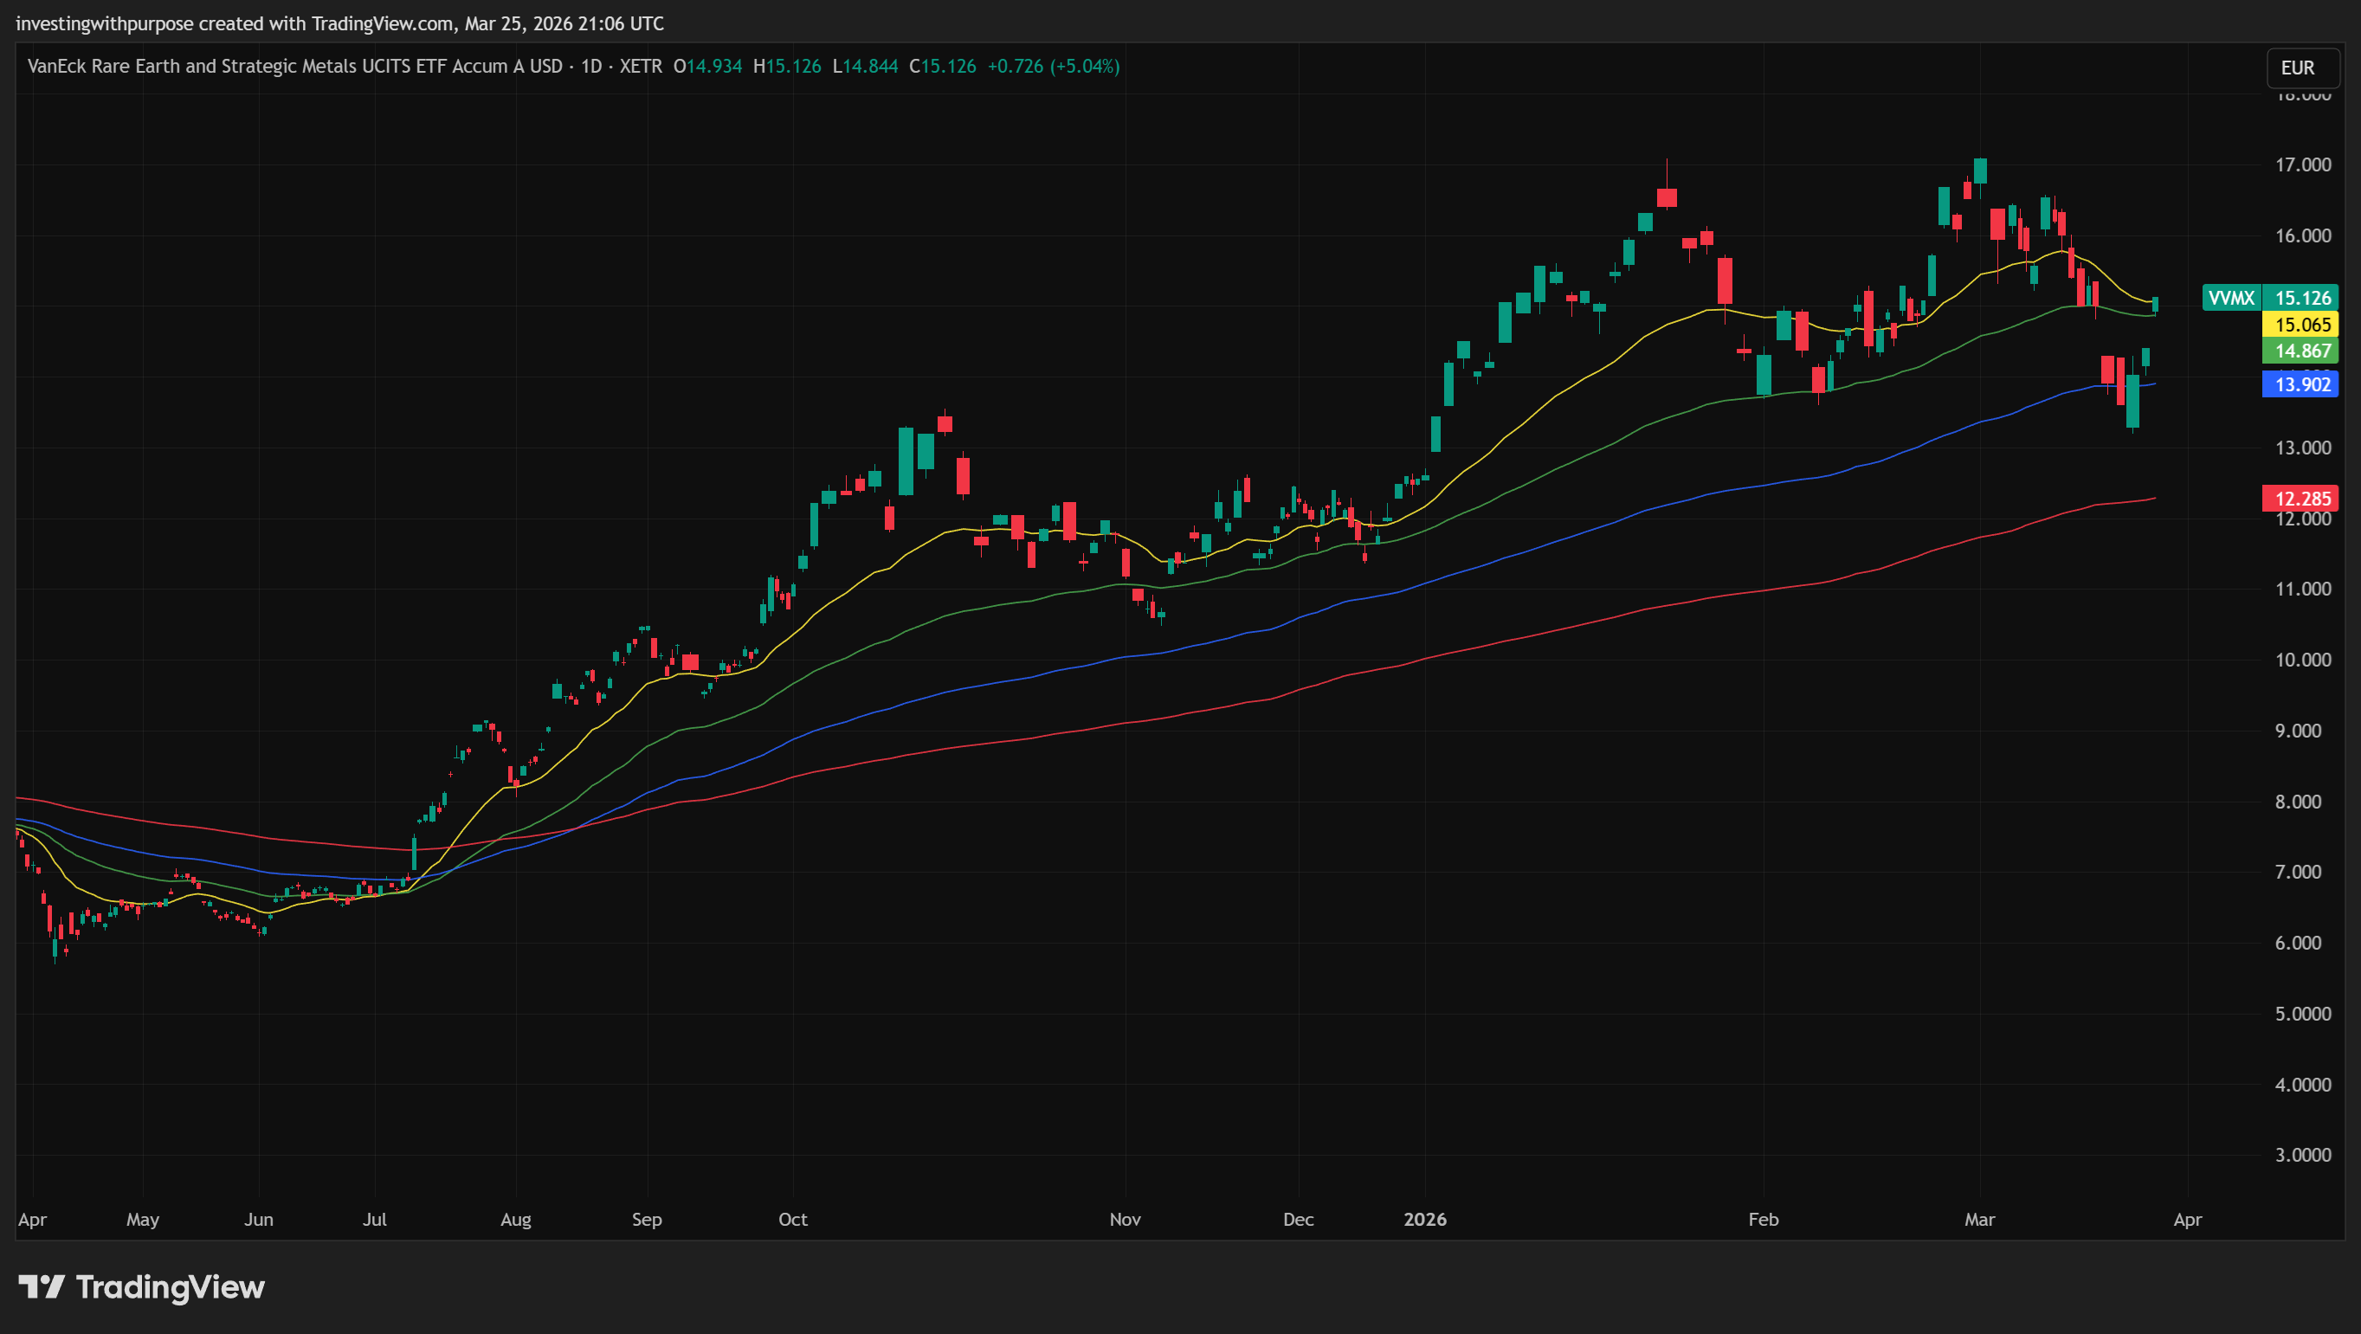
Task: Click the +0.726 (+5.04%) change value
Action: pos(1053,66)
